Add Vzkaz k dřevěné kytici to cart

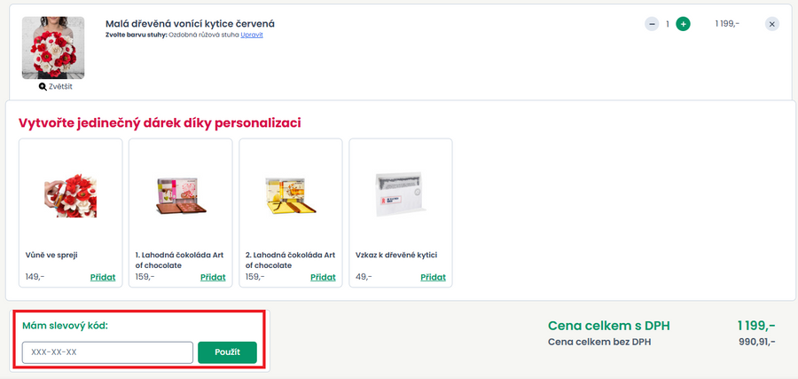433,277
